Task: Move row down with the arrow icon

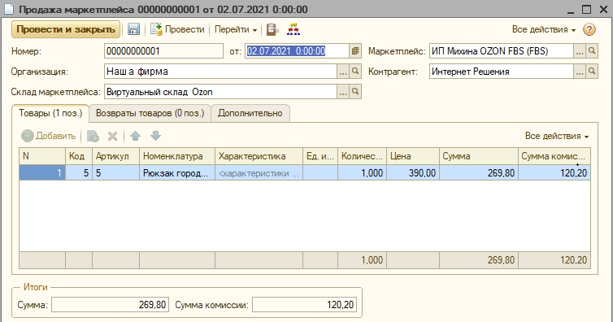Action: pos(155,136)
